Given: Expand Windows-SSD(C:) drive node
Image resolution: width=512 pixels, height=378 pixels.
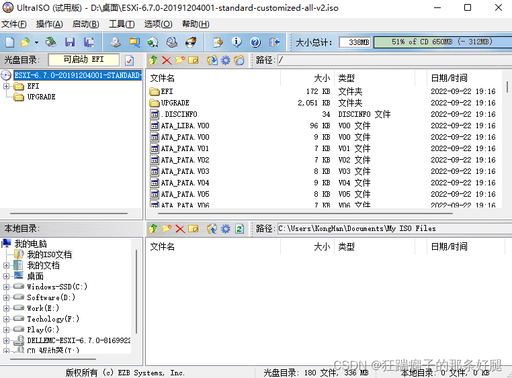Looking at the screenshot, I should coord(6,287).
